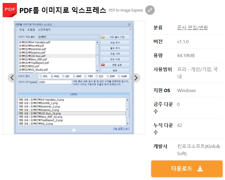Click the file size value 44.19MB

point(186,56)
